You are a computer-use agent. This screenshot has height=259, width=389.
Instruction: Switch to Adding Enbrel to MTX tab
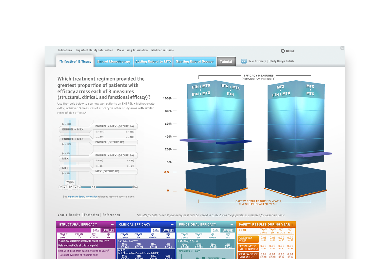point(153,61)
